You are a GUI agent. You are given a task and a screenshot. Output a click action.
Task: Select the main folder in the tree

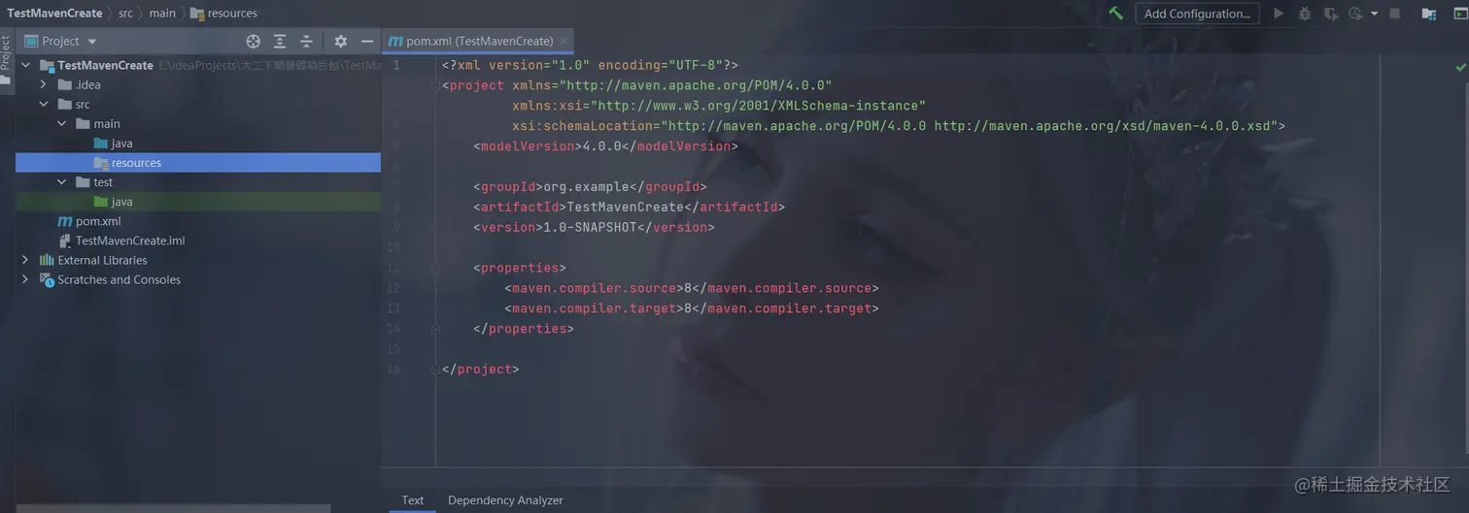[198, 123]
